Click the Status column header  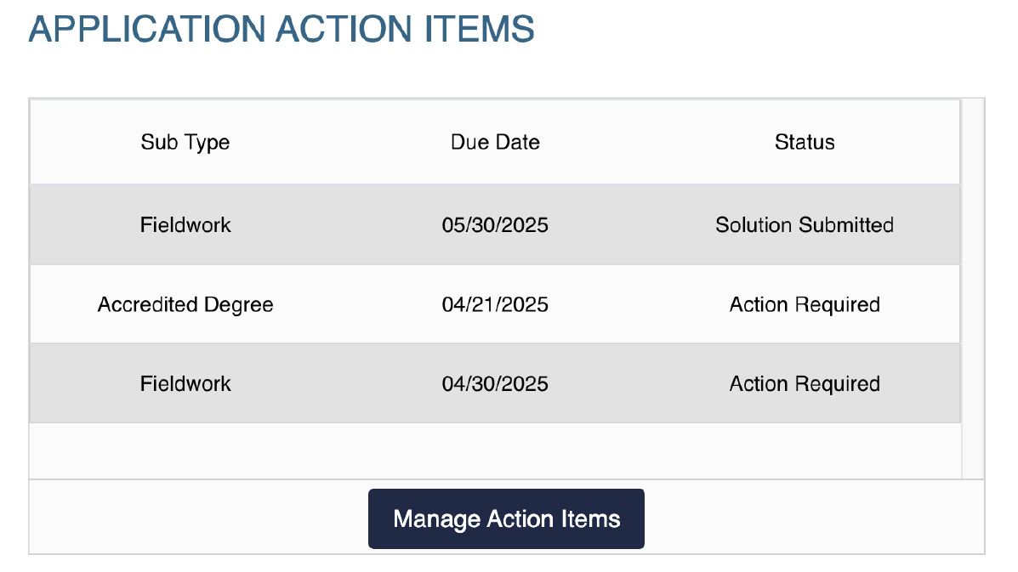pyautogui.click(x=805, y=142)
